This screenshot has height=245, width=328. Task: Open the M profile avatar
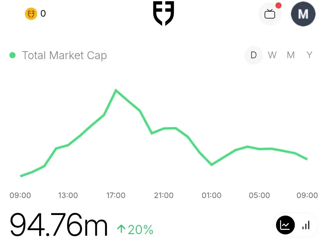[303, 14]
